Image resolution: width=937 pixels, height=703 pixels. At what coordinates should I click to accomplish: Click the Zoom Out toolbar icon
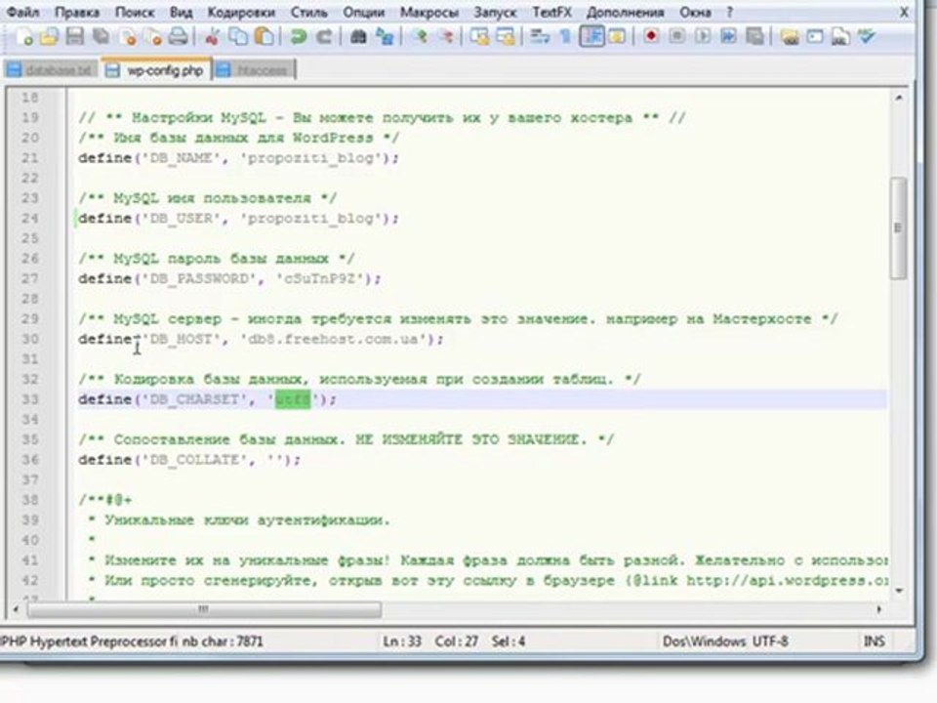446,37
